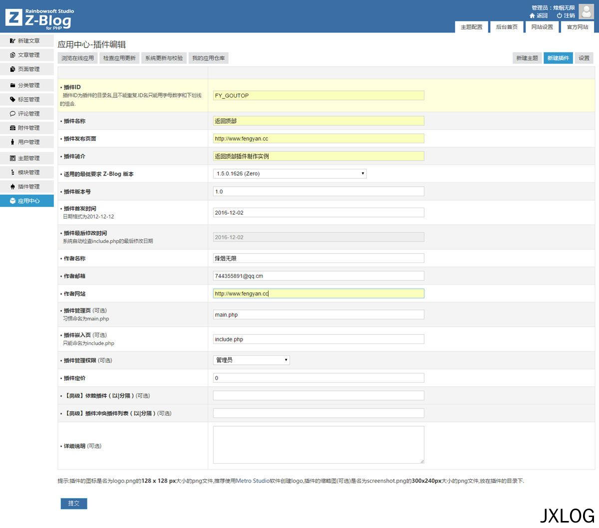Click the disabled 插件最后修改时间 field

(318, 237)
